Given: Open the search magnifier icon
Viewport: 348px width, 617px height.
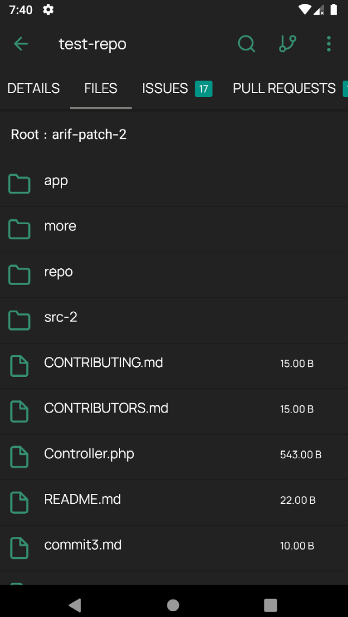Looking at the screenshot, I should (x=246, y=44).
